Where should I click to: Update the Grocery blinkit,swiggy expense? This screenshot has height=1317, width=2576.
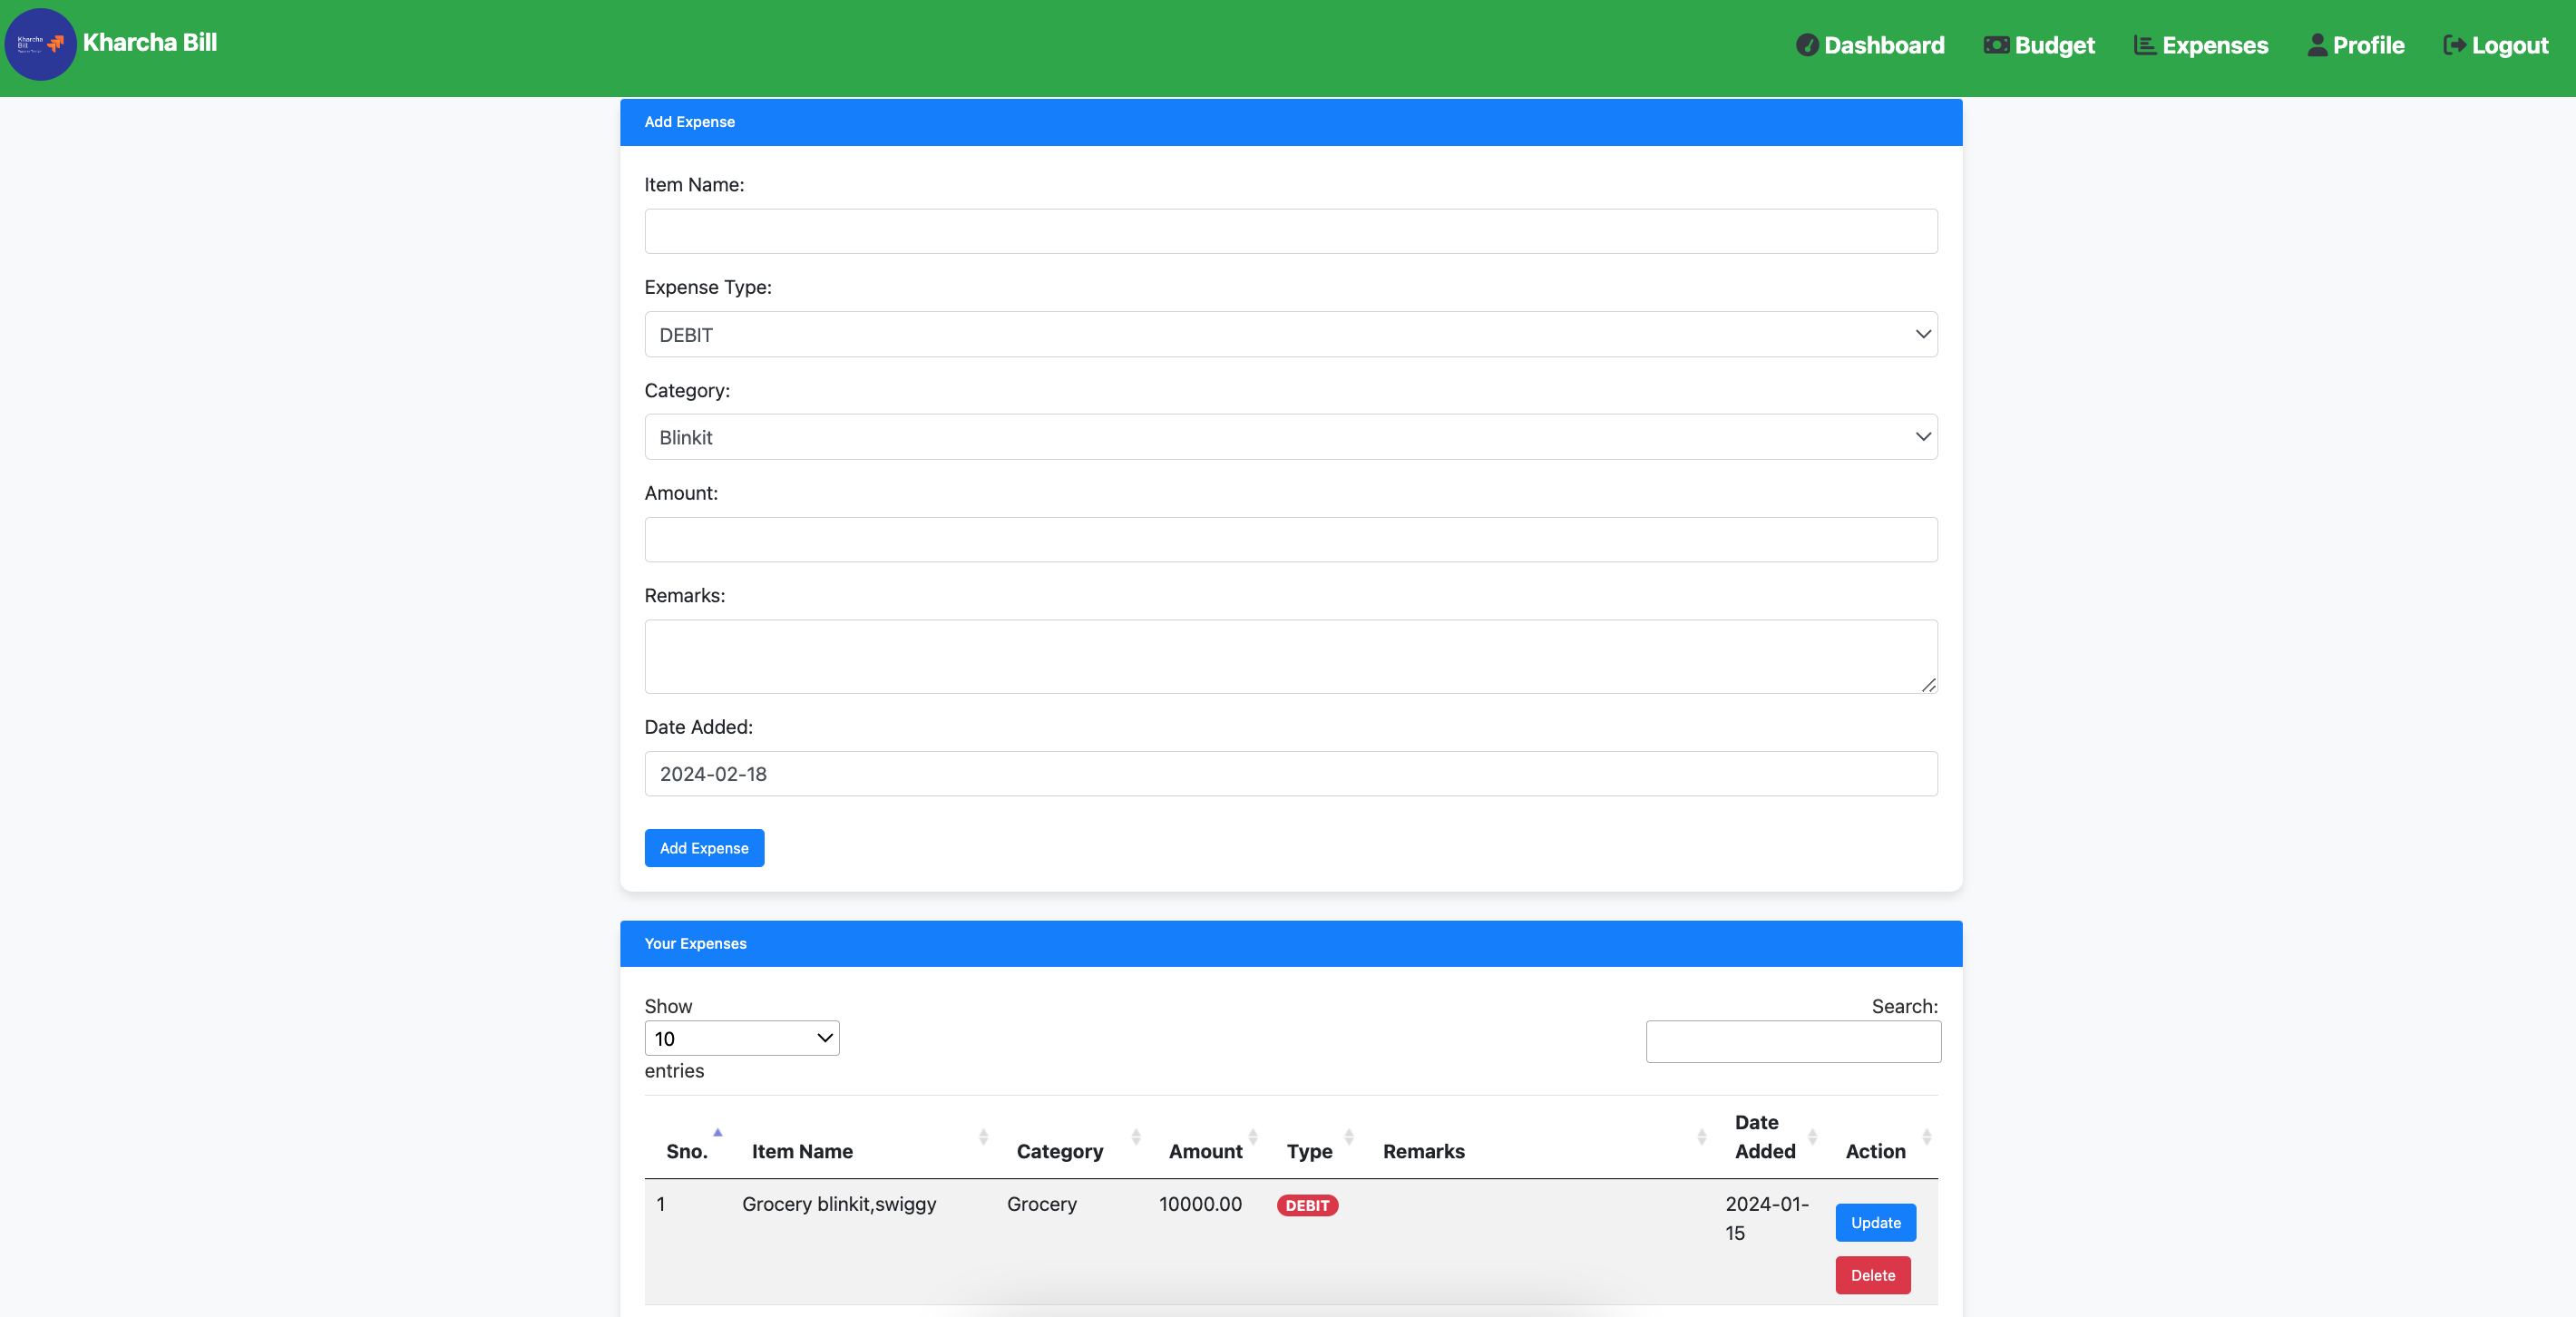point(1875,1222)
